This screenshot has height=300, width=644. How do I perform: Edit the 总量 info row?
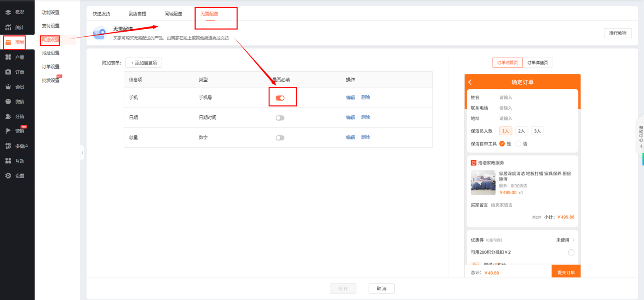click(x=351, y=137)
